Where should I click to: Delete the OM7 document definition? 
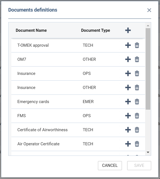[x=137, y=59]
